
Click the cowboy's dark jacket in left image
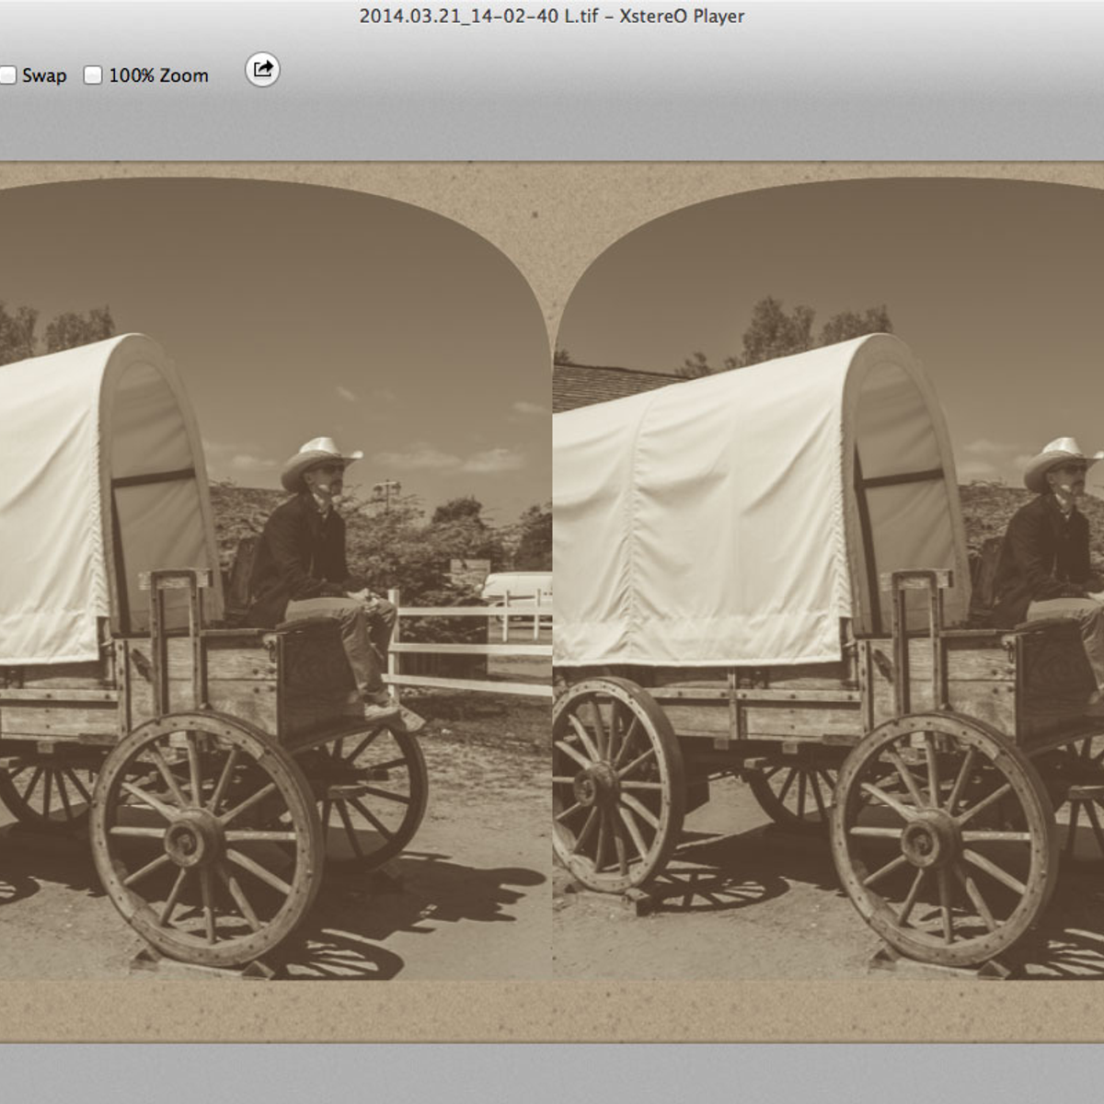[299, 552]
